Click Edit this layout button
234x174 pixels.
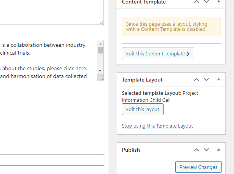(x=143, y=109)
